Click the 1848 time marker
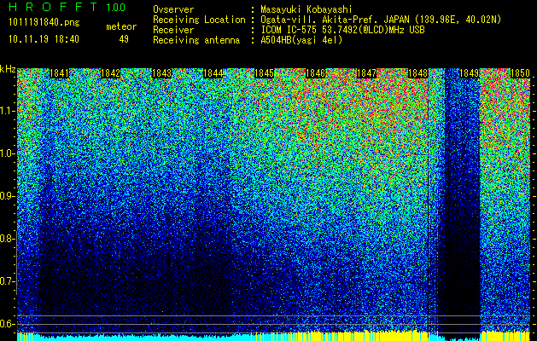Screen dimensions: 537x341 click(418, 73)
